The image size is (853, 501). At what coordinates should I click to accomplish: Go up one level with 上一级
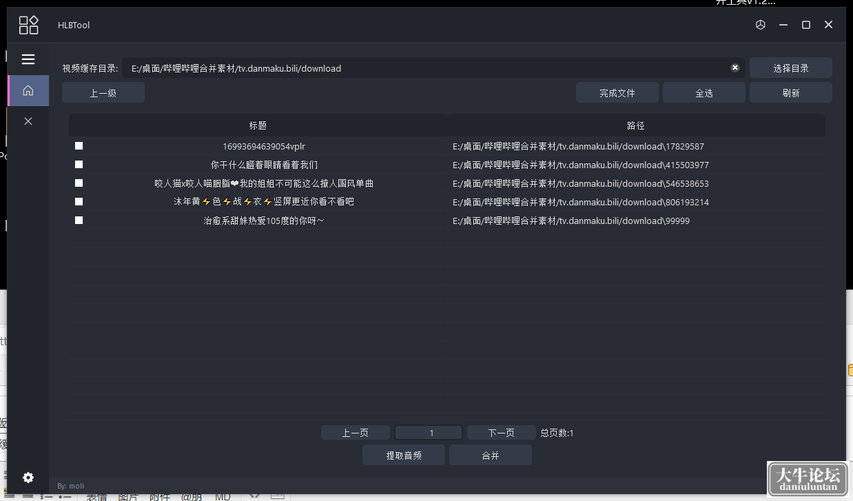click(103, 93)
